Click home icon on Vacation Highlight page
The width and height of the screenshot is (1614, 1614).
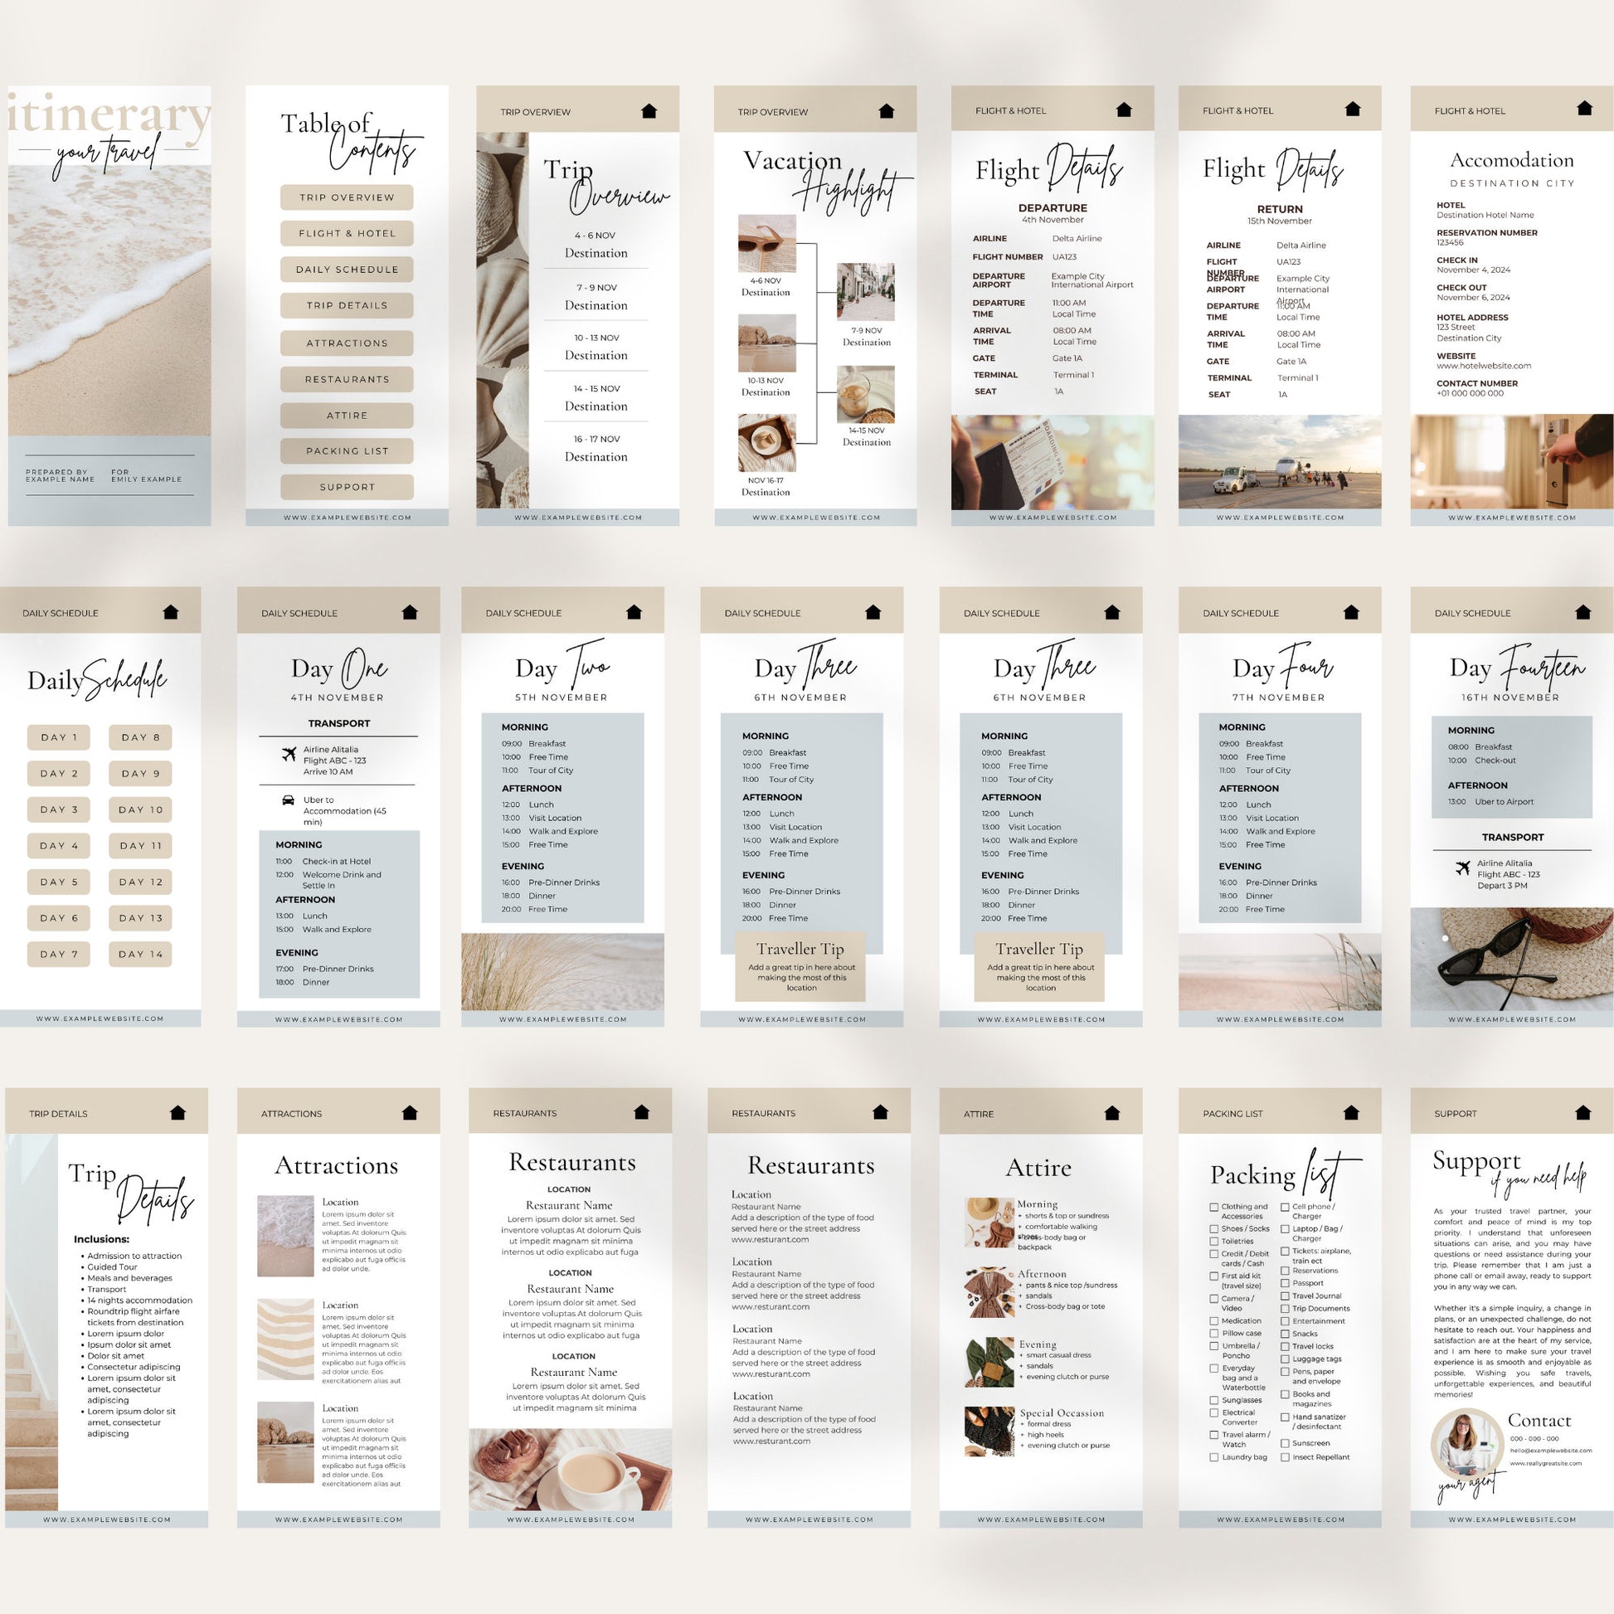click(887, 111)
